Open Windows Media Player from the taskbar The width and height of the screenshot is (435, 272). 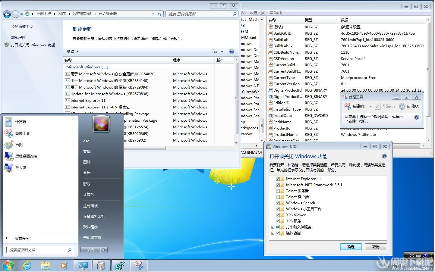[64, 265]
